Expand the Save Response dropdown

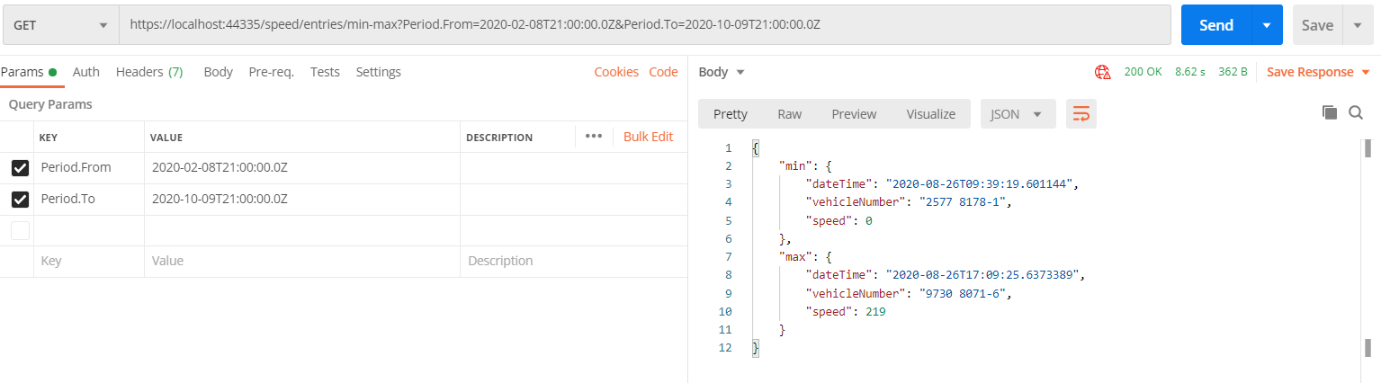1366,72
